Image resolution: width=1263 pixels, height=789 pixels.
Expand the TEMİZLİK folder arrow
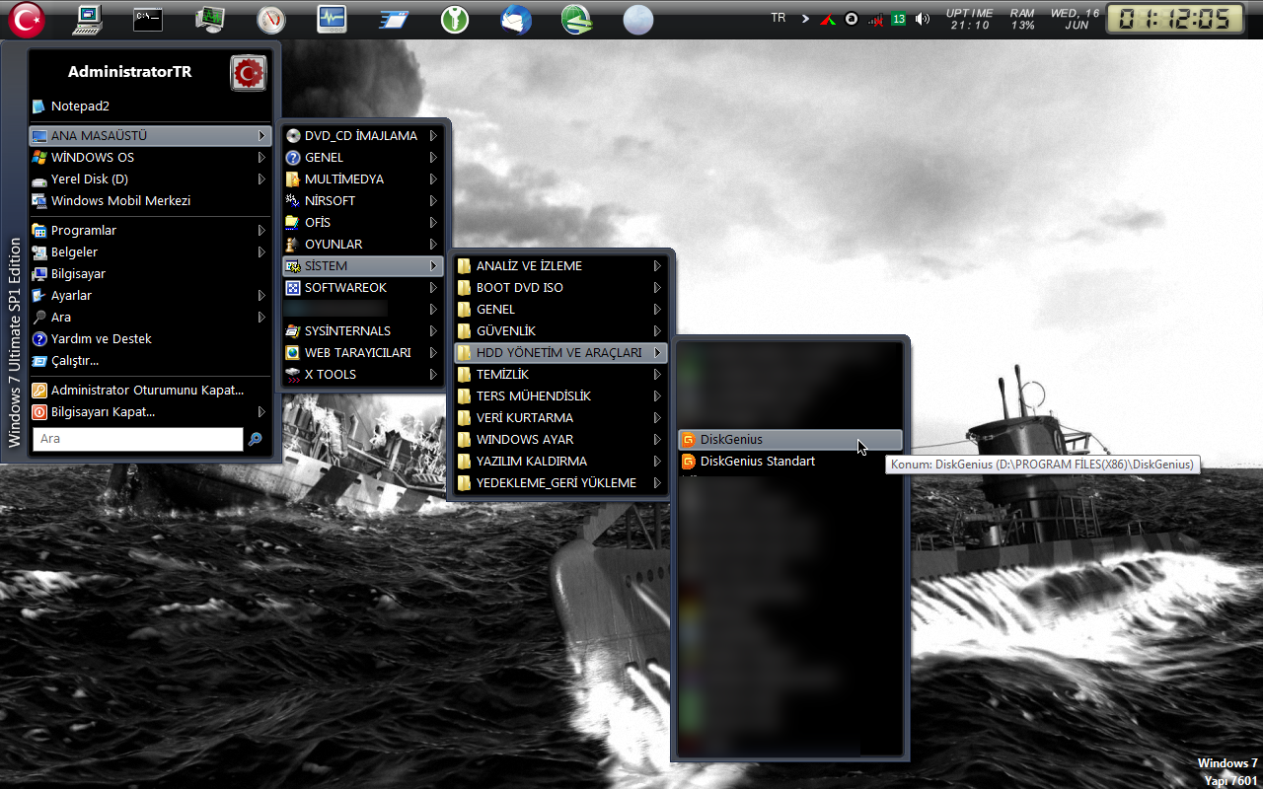(x=657, y=374)
